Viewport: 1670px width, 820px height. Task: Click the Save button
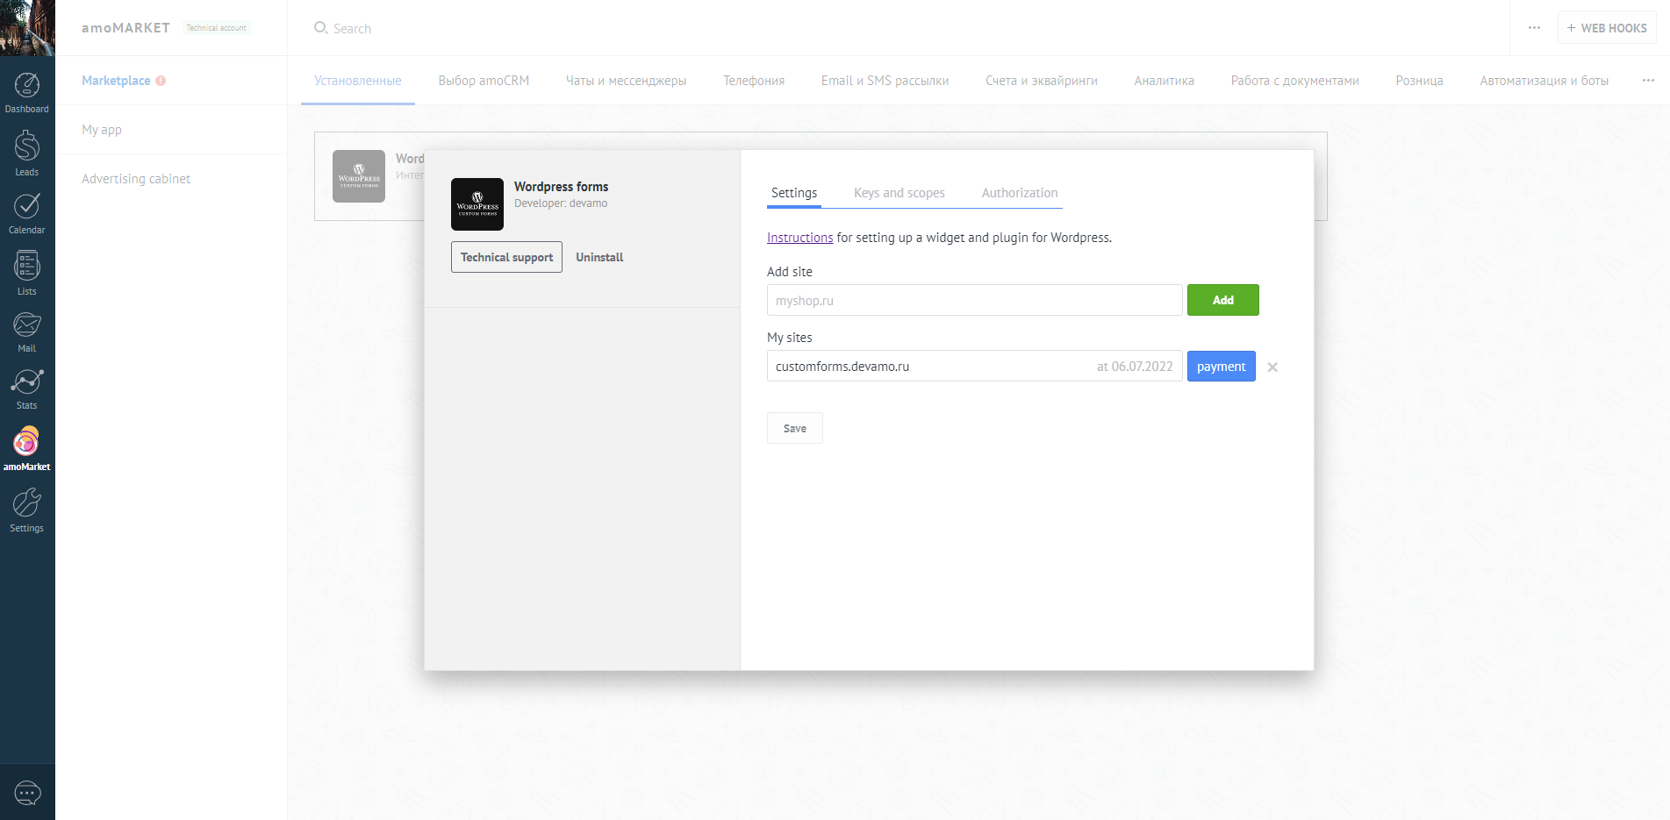(795, 428)
